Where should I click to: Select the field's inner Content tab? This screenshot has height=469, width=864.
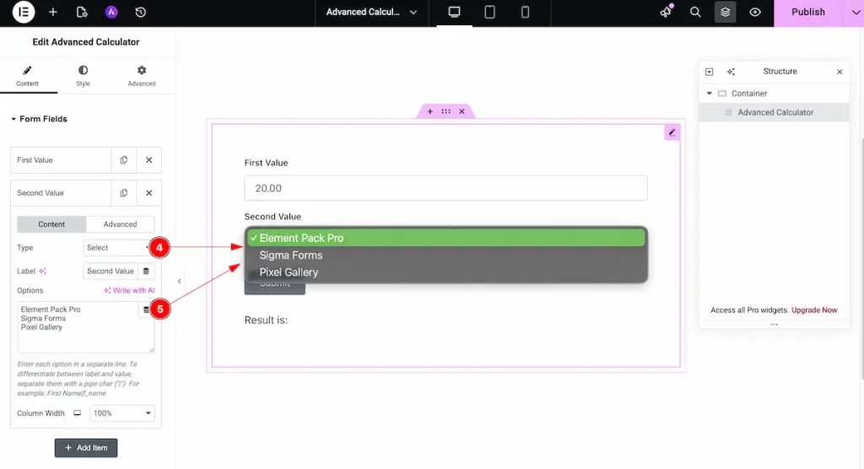coord(51,224)
